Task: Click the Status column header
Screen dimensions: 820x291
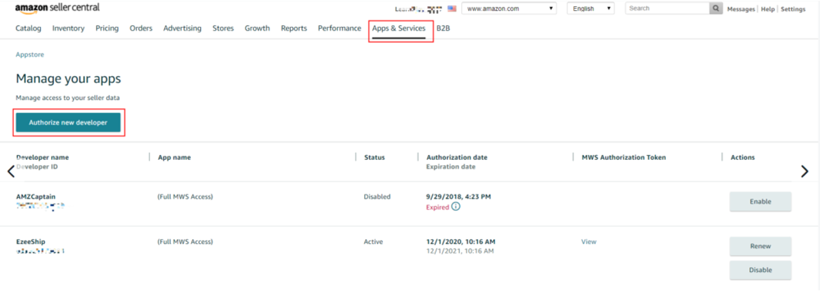Action: point(375,157)
